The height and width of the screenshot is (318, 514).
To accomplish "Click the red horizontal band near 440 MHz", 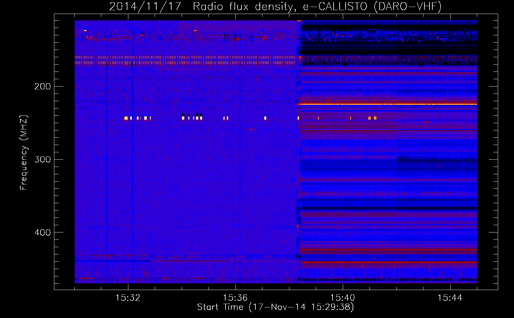I will click(x=389, y=262).
